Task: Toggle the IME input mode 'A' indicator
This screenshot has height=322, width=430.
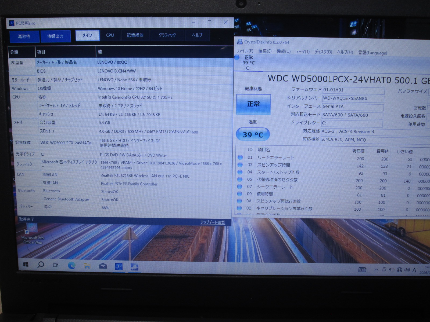Action: 414,270
